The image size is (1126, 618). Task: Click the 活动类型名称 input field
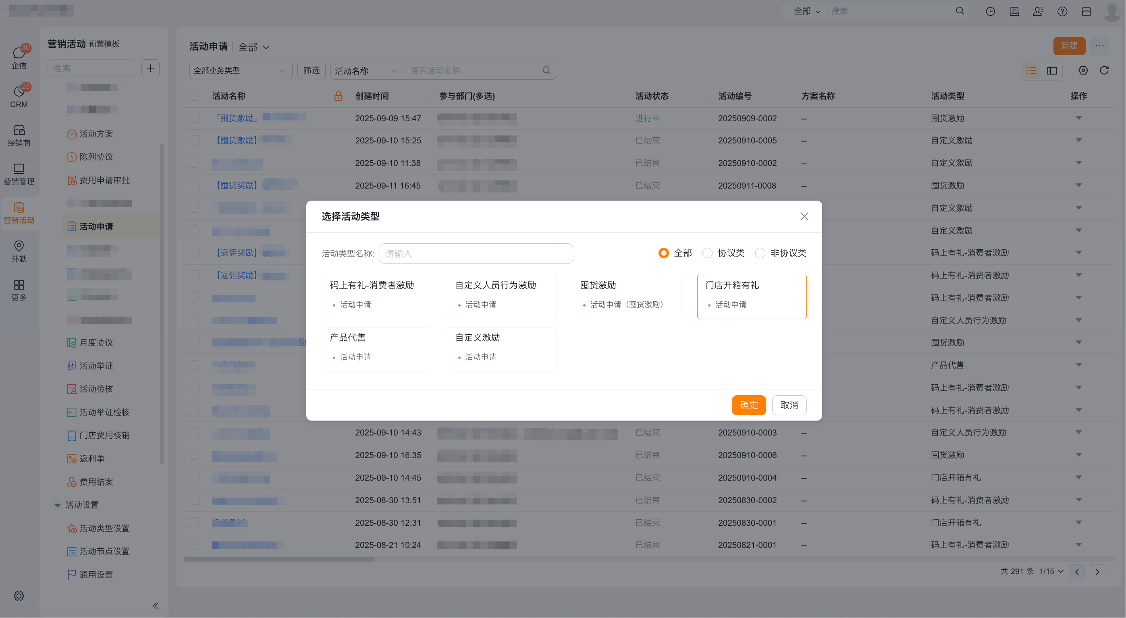(476, 253)
